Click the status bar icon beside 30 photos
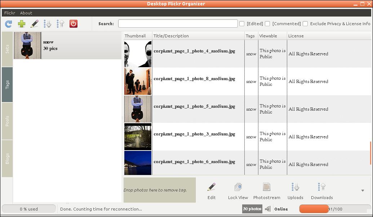This screenshot has width=373, height=217. pos(268,209)
